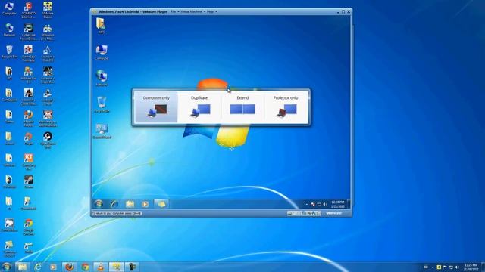
Task: Select the Google Chrome desktop shortcut
Action: point(29,227)
